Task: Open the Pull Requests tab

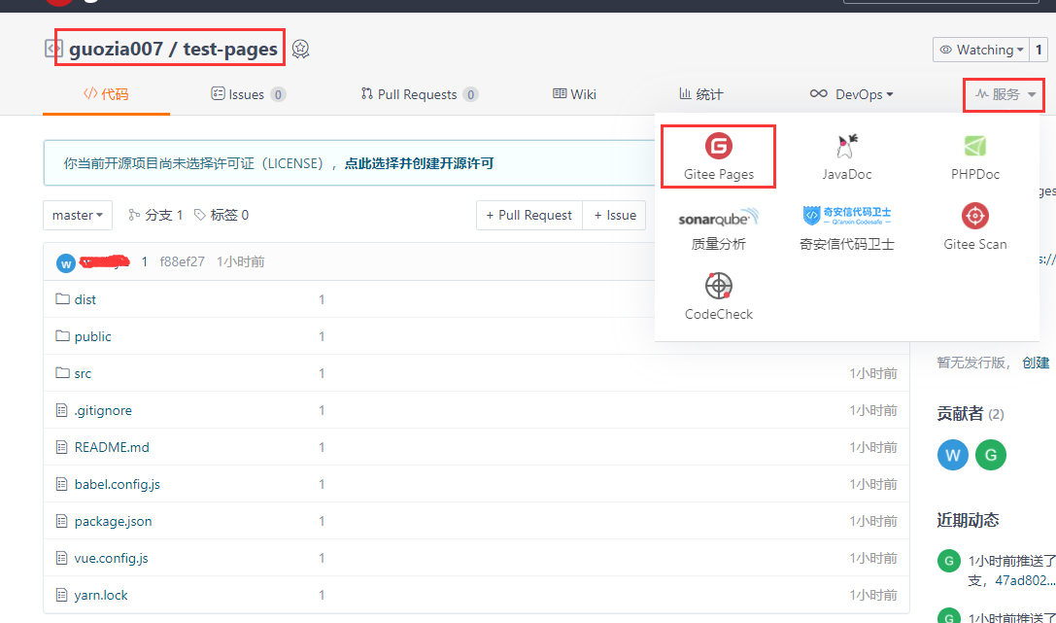Action: click(x=420, y=94)
